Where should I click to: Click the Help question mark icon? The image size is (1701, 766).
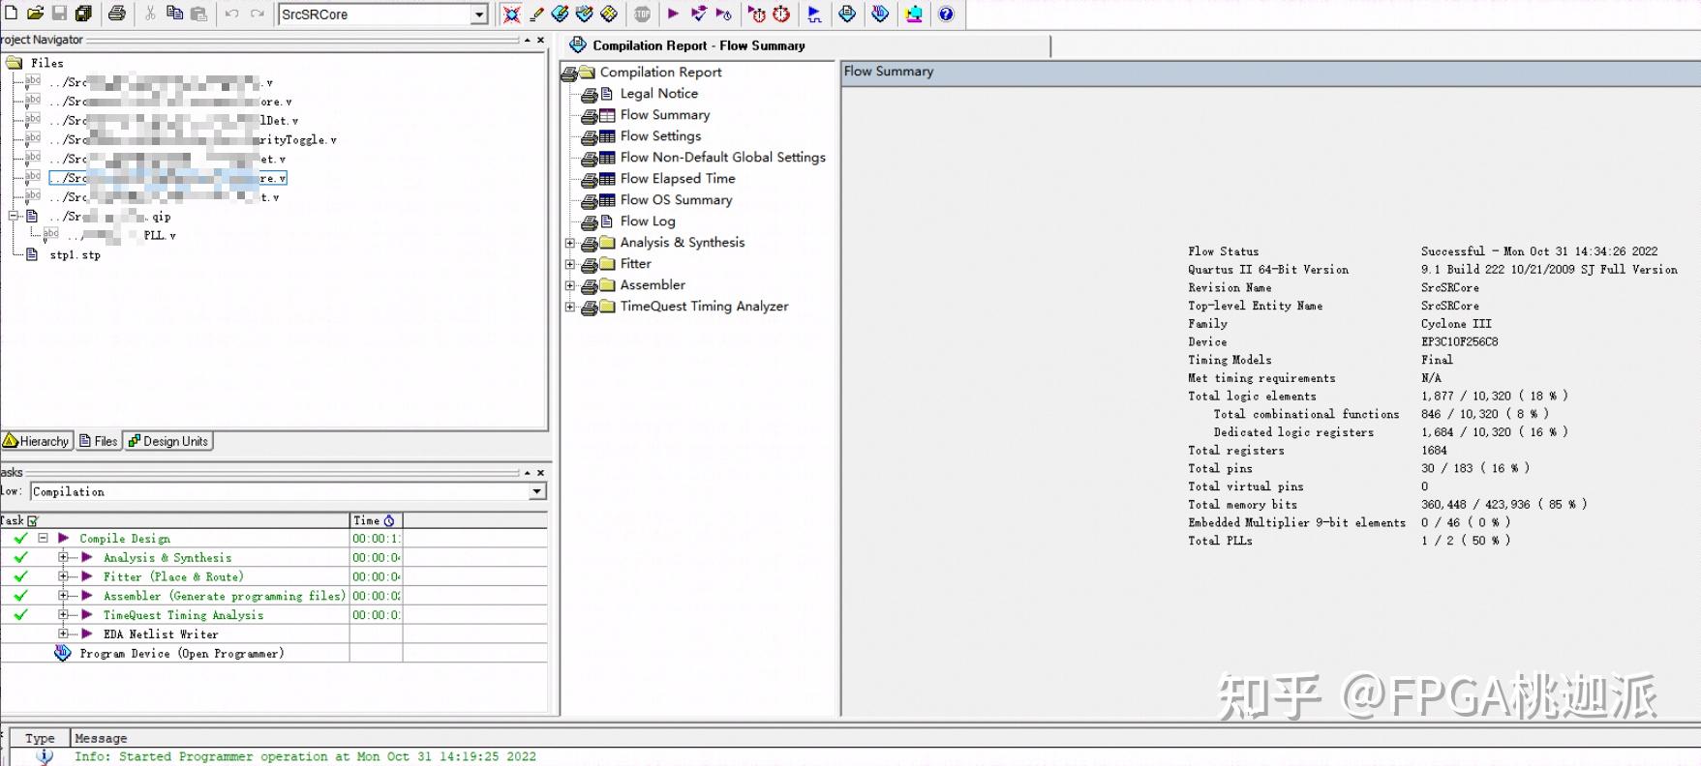click(x=946, y=14)
